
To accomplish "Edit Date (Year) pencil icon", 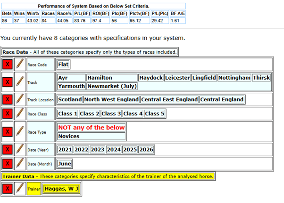I will pos(20,149).
